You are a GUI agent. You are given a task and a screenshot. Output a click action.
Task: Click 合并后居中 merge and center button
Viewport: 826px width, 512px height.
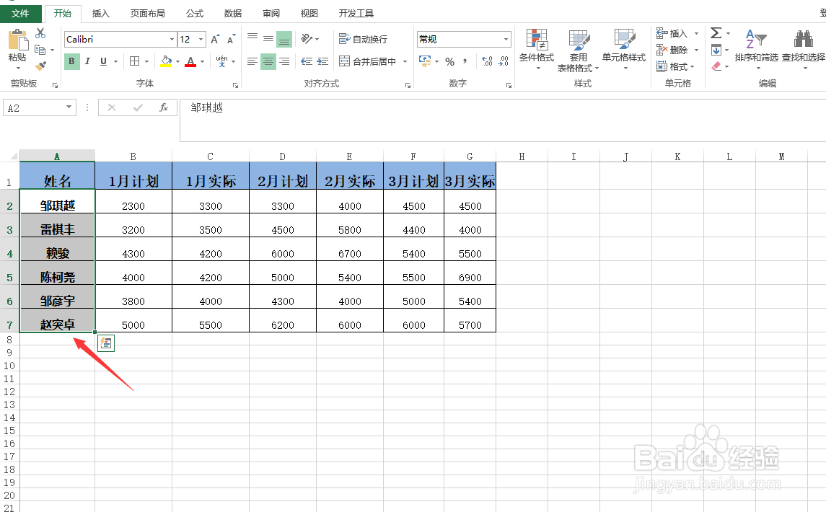click(x=368, y=61)
